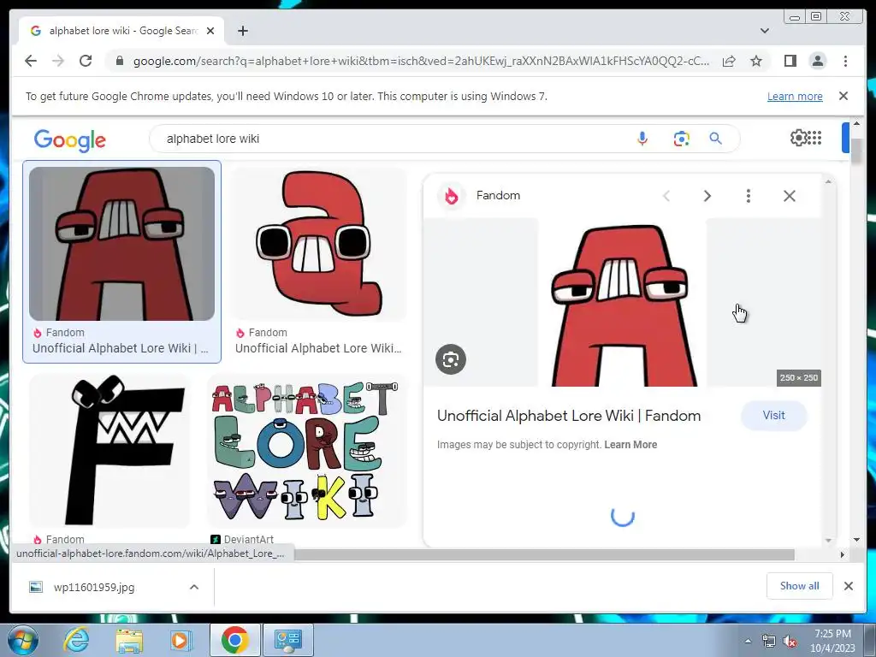Viewport: 876px width, 657px height.
Task: Open the Windows Start menu
Action: coord(23,640)
